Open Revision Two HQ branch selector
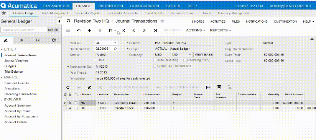The image size is (316, 140). click(94, 21)
